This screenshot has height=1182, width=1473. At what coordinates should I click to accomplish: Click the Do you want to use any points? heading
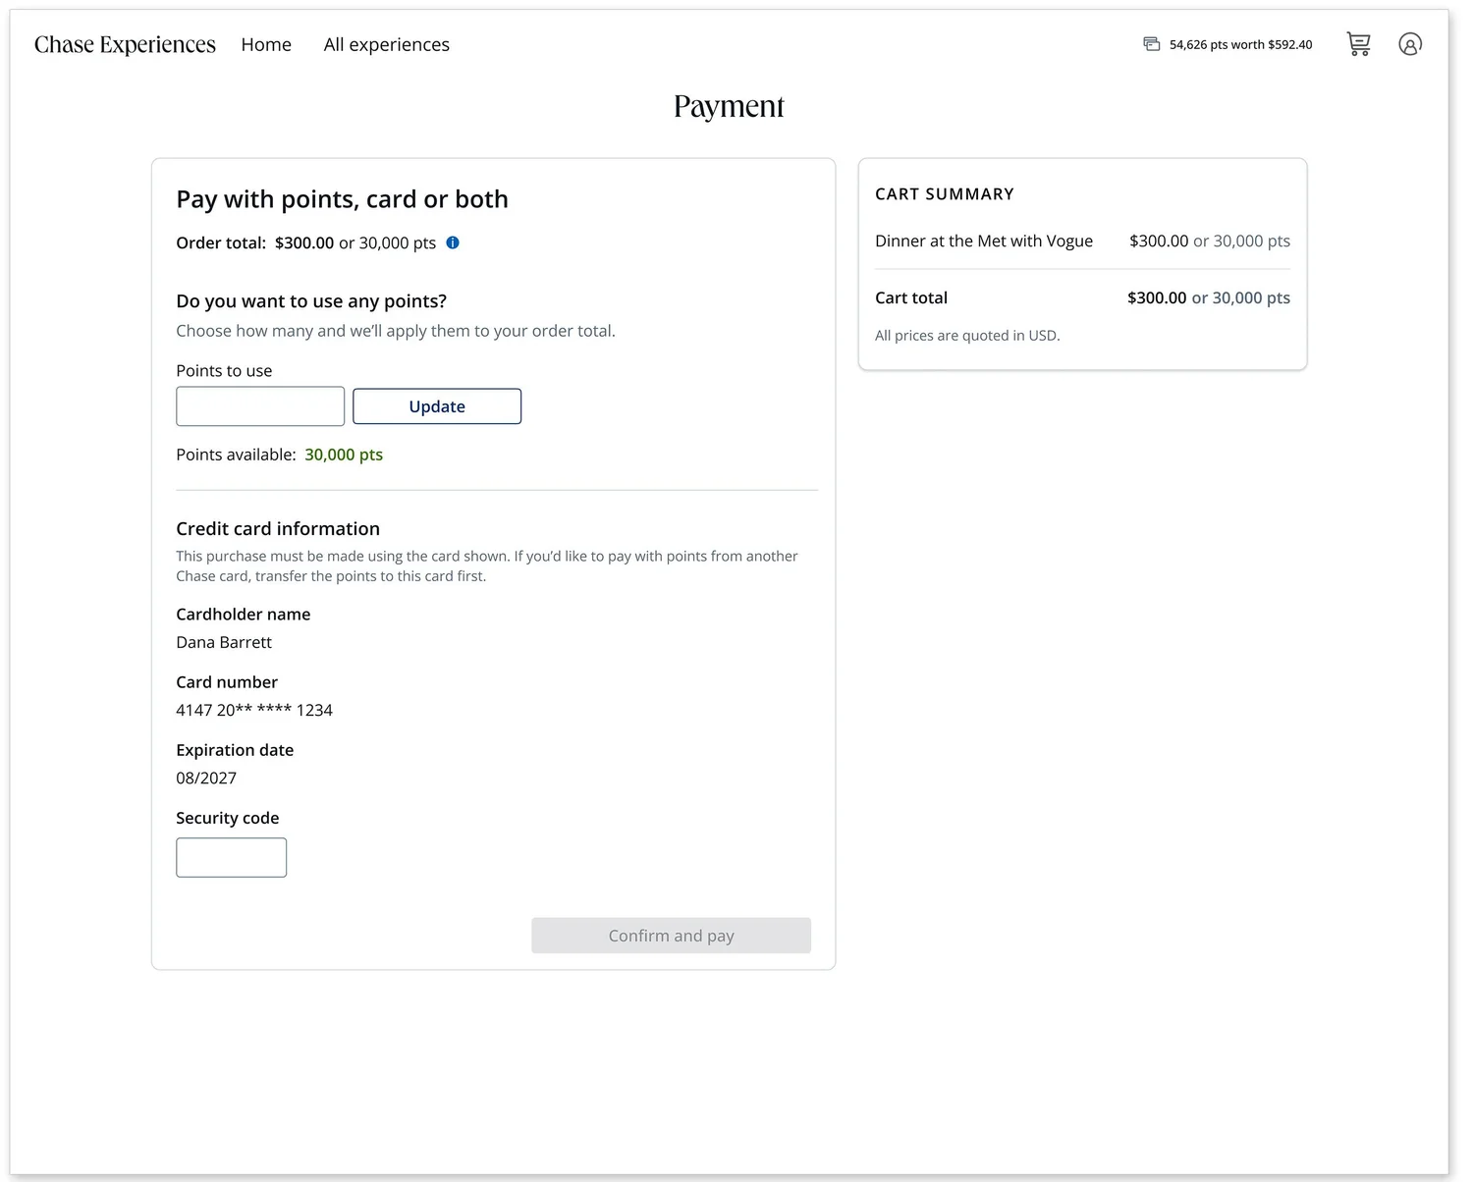pos(311,301)
